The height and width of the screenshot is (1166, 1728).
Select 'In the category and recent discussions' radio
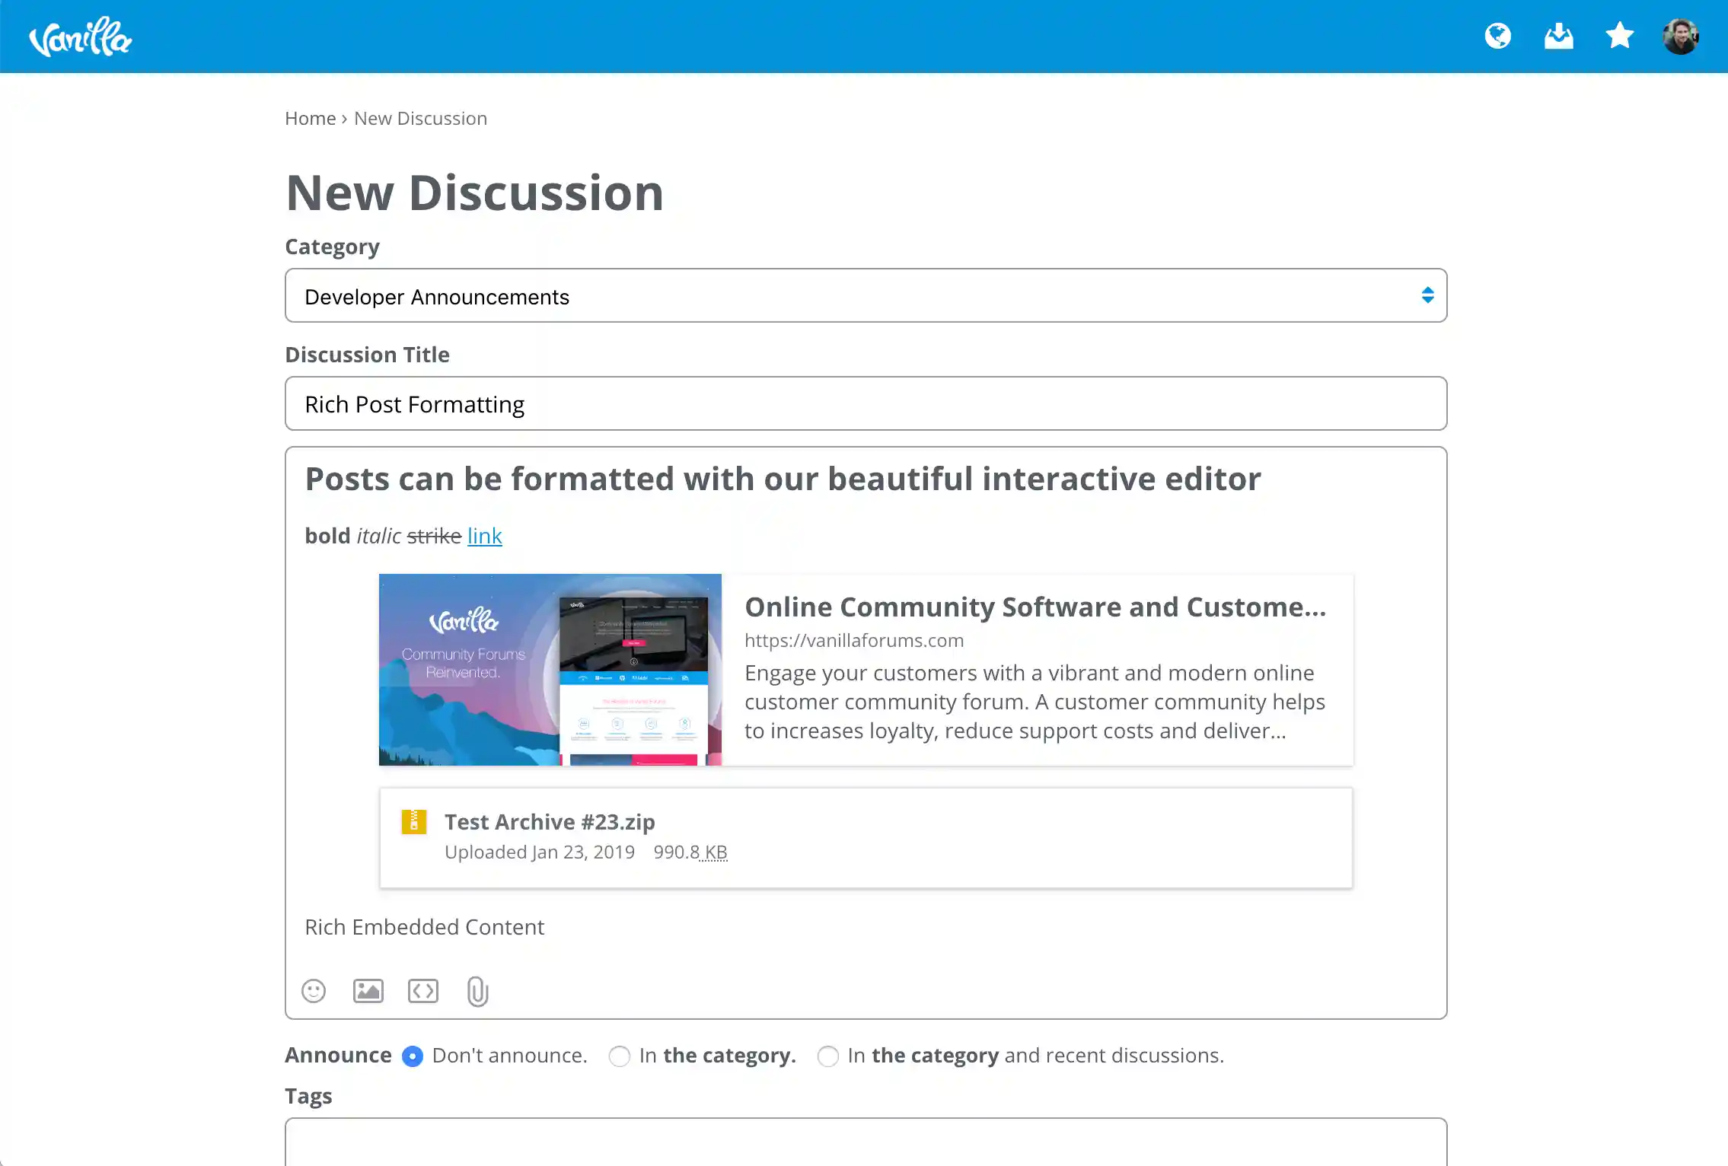tap(828, 1056)
